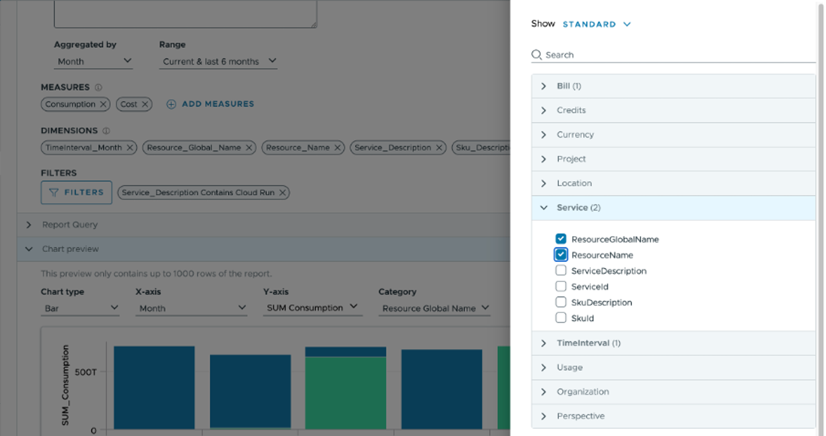Click the magnifier icon in the search bar
Viewport: 826px width, 436px height.
tap(537, 55)
